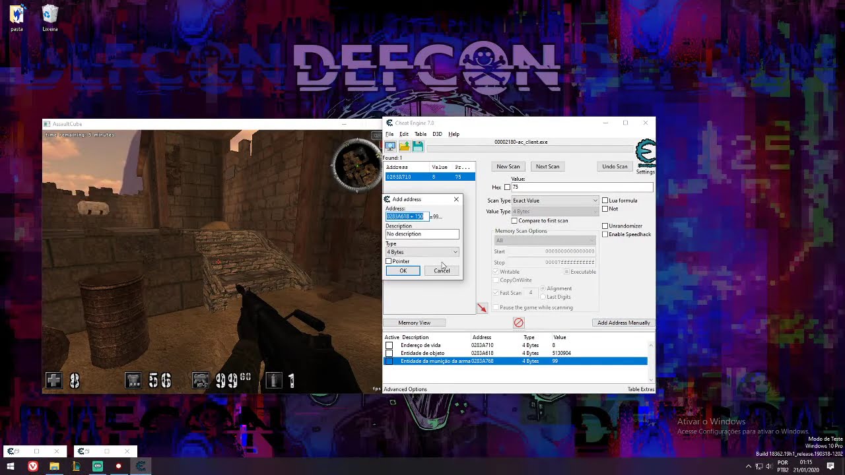Click the address table scrollbar down arrow
Image resolution: width=845 pixels, height=475 pixels.
[652, 379]
